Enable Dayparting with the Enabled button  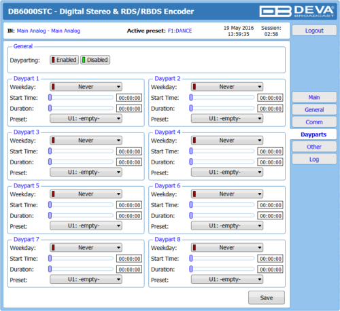tap(65, 60)
